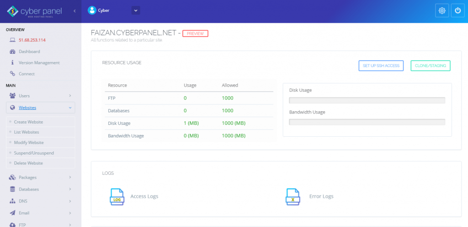
Task: Click the Dashboard speedometer icon
Action: (12, 52)
